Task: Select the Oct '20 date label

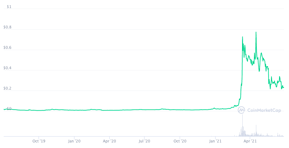Action: [x=180, y=142]
